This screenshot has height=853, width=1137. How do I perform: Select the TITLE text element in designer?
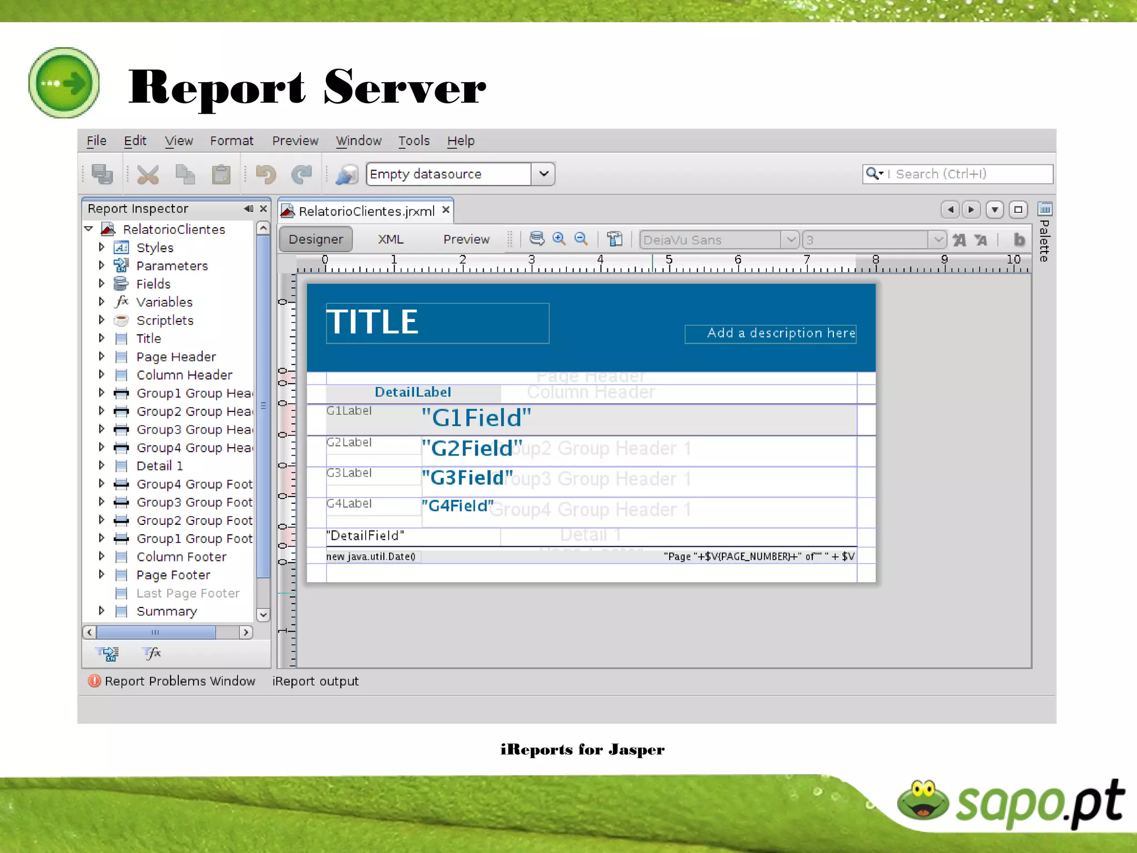(x=437, y=323)
